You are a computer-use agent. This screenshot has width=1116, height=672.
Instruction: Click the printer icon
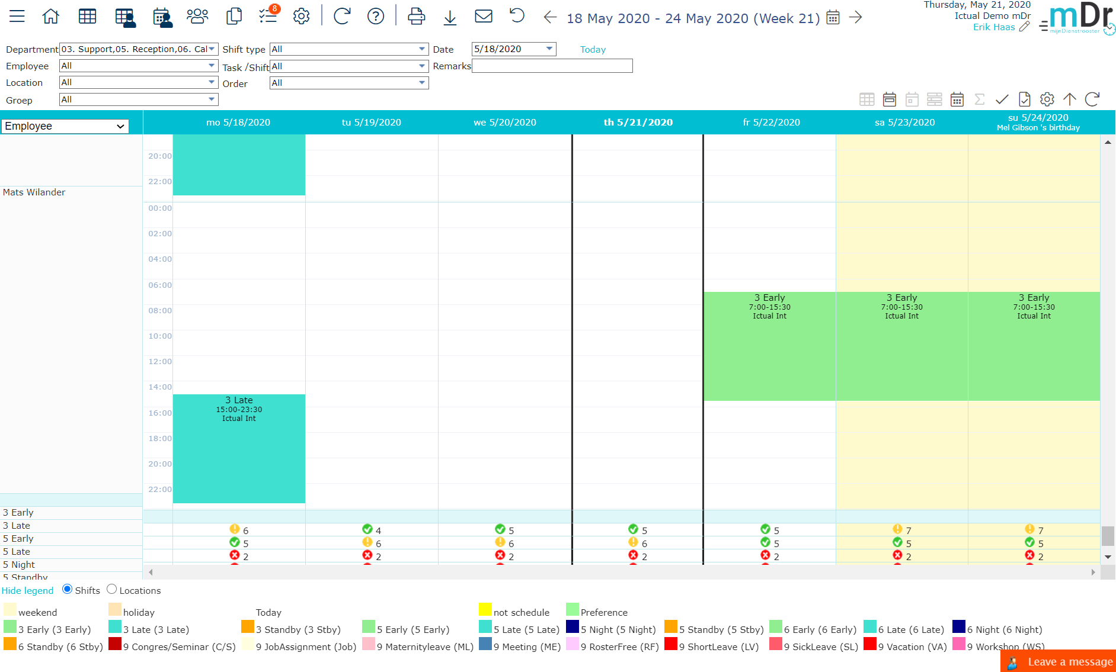click(x=416, y=17)
